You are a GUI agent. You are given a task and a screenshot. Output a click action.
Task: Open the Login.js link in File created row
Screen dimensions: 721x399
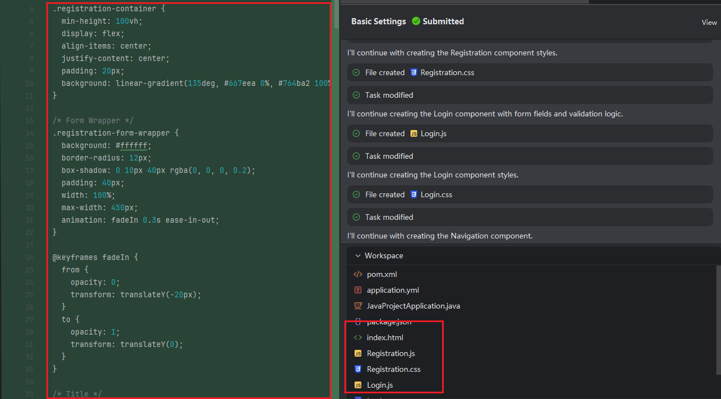433,133
